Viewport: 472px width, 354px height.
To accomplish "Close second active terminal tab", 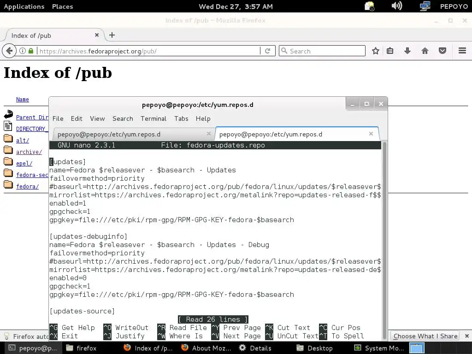I will coord(371,134).
